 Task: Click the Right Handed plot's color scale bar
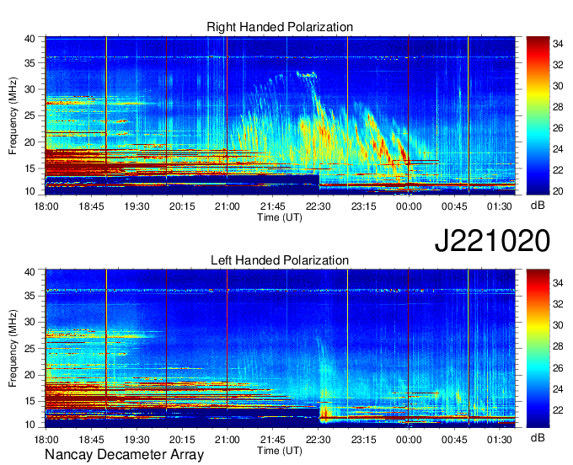pos(538,115)
